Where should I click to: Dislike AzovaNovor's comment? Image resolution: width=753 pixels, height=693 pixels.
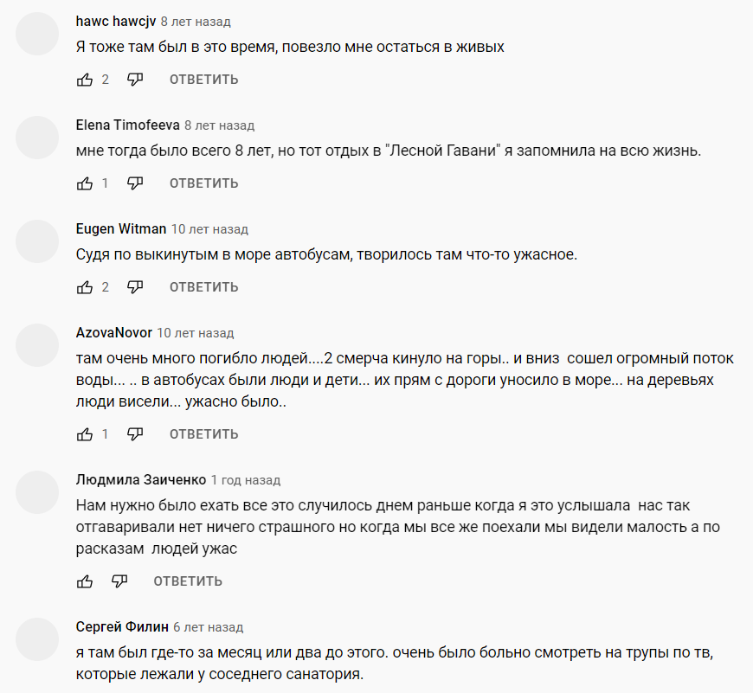click(135, 434)
